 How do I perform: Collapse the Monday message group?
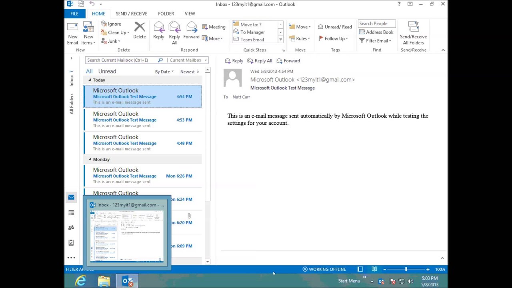[x=90, y=159]
